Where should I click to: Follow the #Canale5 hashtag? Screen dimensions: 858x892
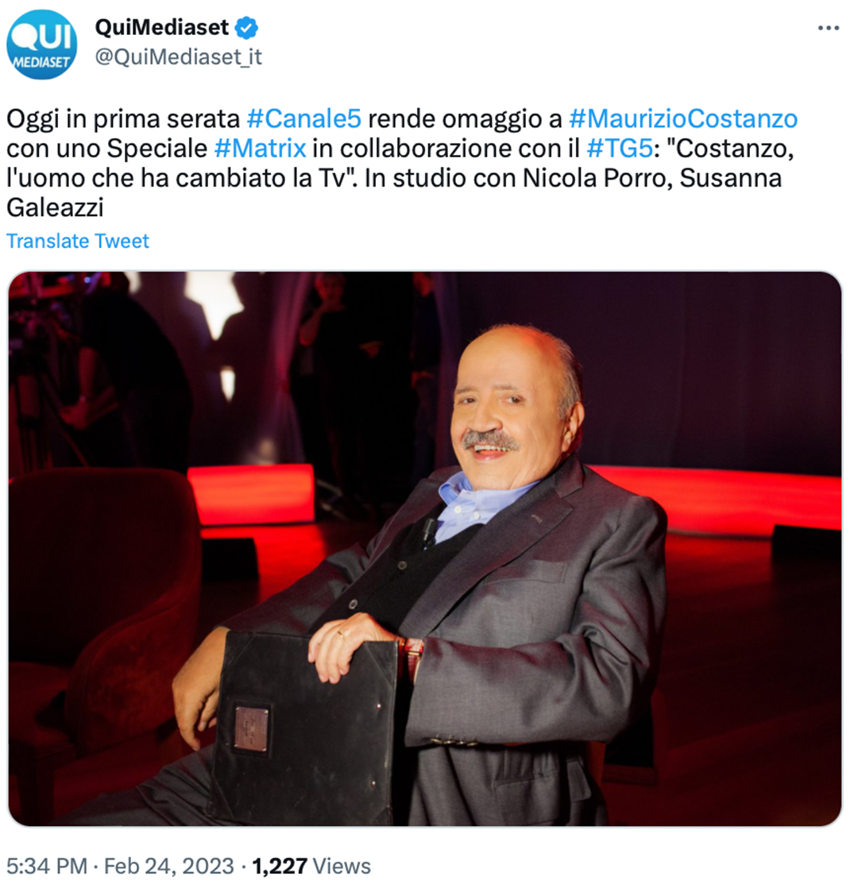(x=303, y=119)
